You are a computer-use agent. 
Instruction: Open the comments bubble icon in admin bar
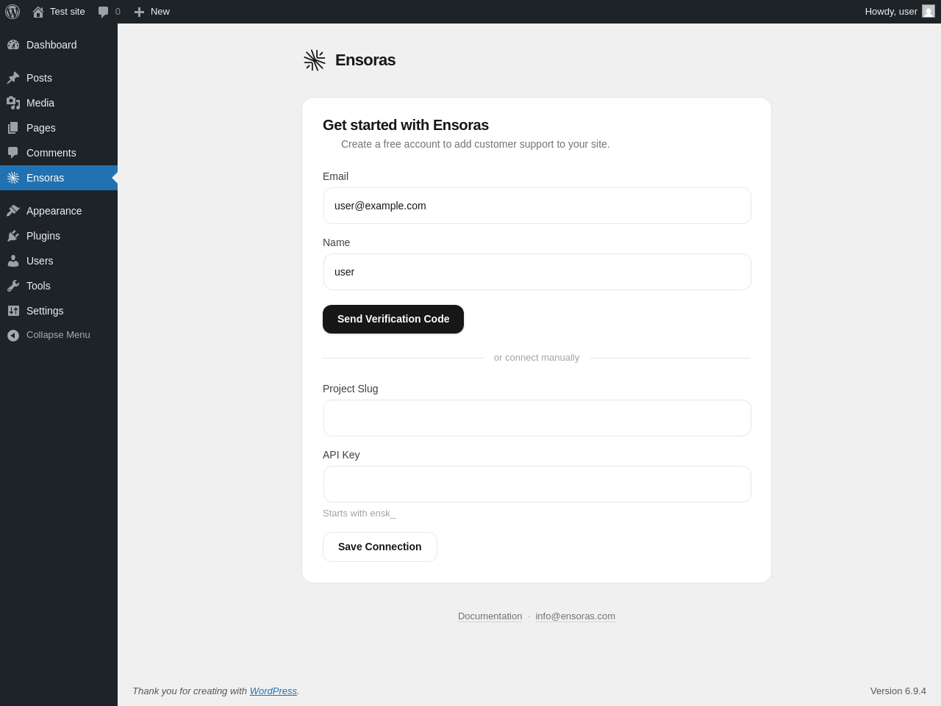click(x=104, y=12)
